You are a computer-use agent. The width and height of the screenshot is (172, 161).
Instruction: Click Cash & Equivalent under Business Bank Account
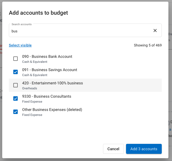tap(35, 62)
